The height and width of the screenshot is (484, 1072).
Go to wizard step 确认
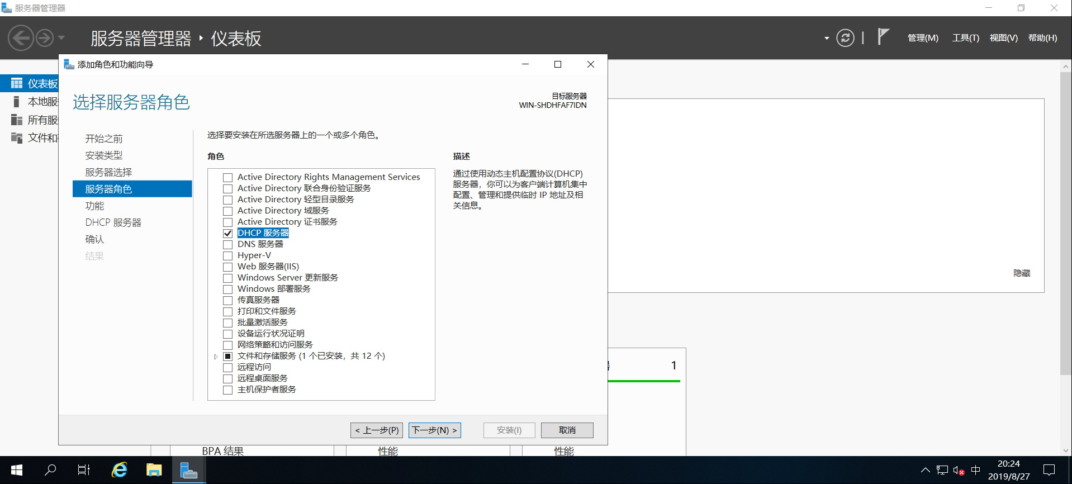[x=94, y=239]
